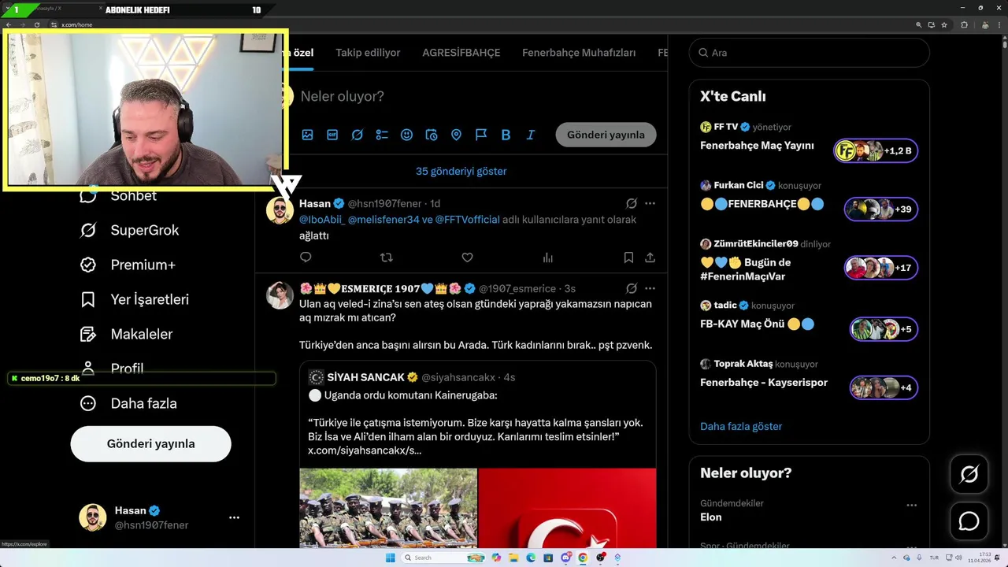Open account menu dots beside Hasan profile

click(234, 517)
